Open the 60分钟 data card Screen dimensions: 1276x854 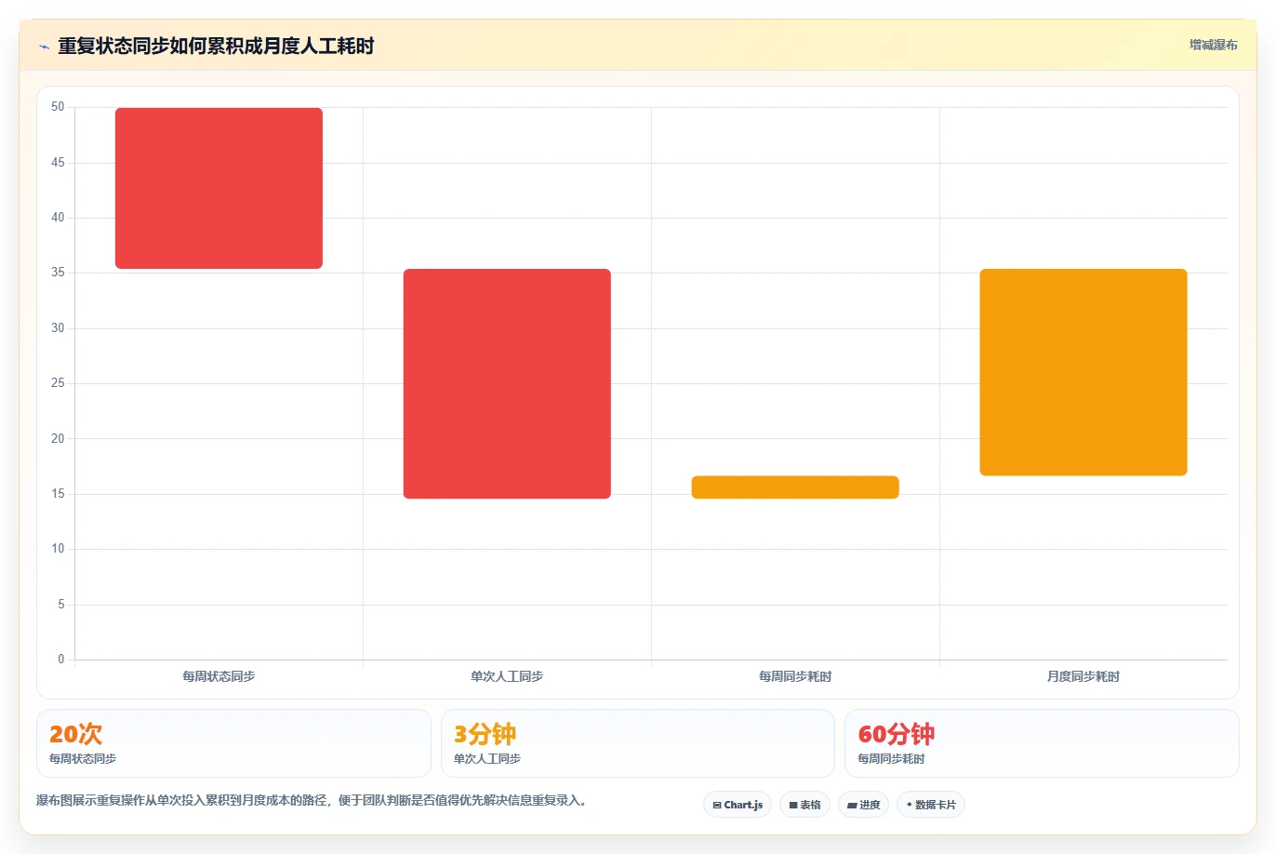tap(1042, 743)
